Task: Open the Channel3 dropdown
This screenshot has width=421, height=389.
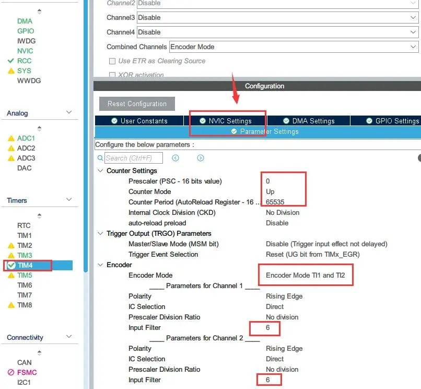Action: (277, 17)
